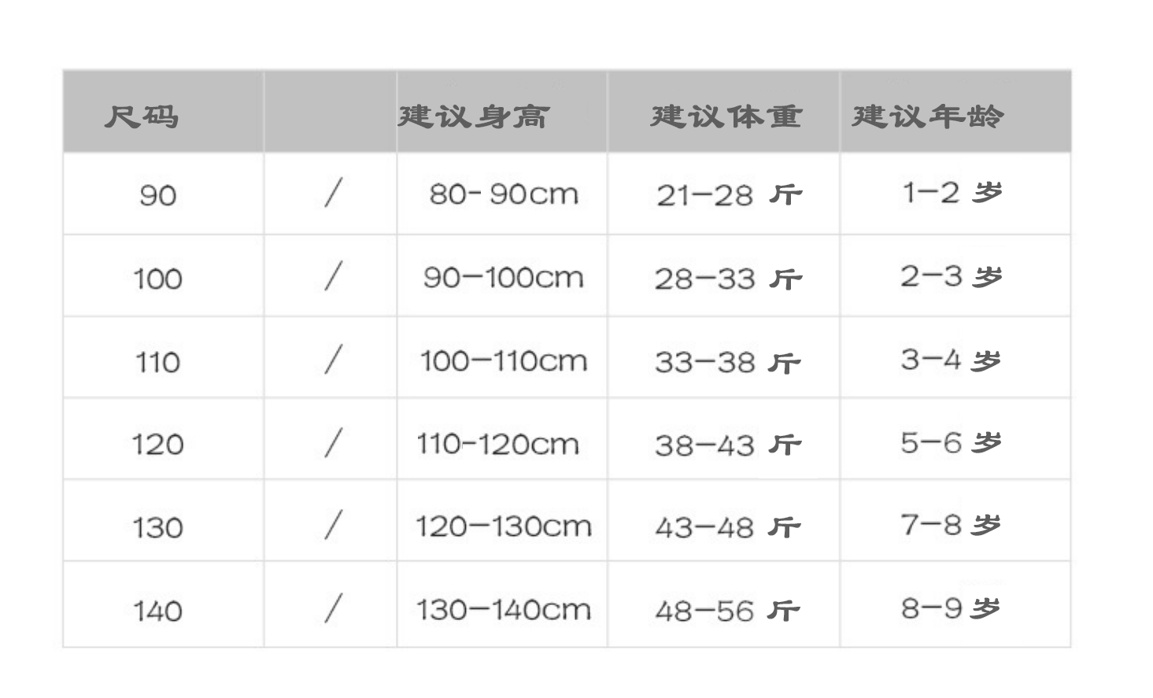The height and width of the screenshot is (698, 1153).
Task: Click the 80-90cm height cell
Action: tap(503, 194)
